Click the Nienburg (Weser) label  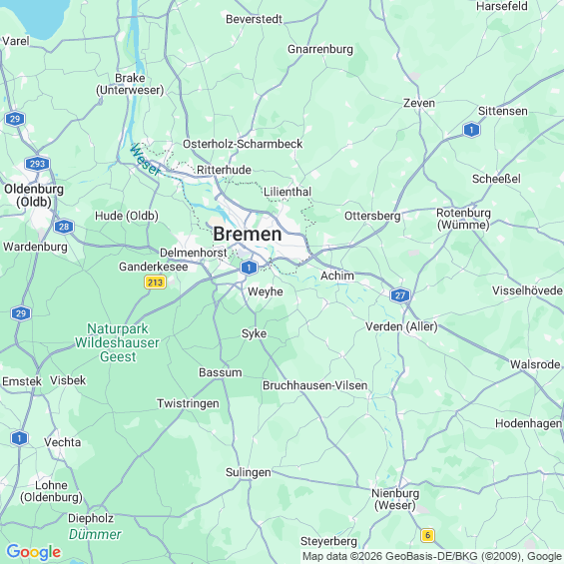click(x=395, y=499)
